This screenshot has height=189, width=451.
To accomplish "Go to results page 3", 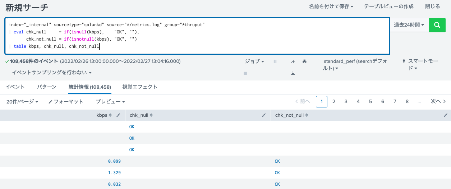I will pyautogui.click(x=346, y=102).
